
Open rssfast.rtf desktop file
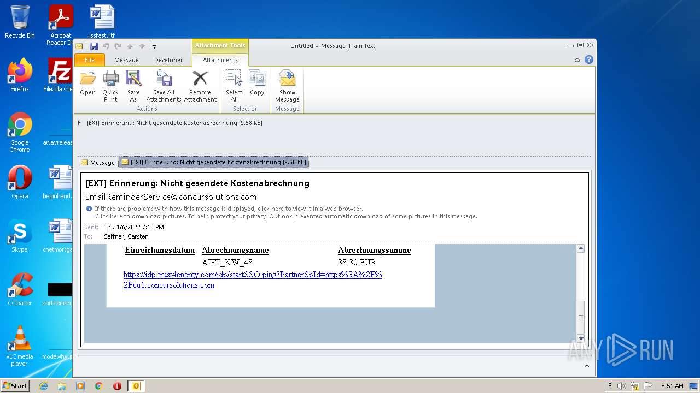(102, 22)
